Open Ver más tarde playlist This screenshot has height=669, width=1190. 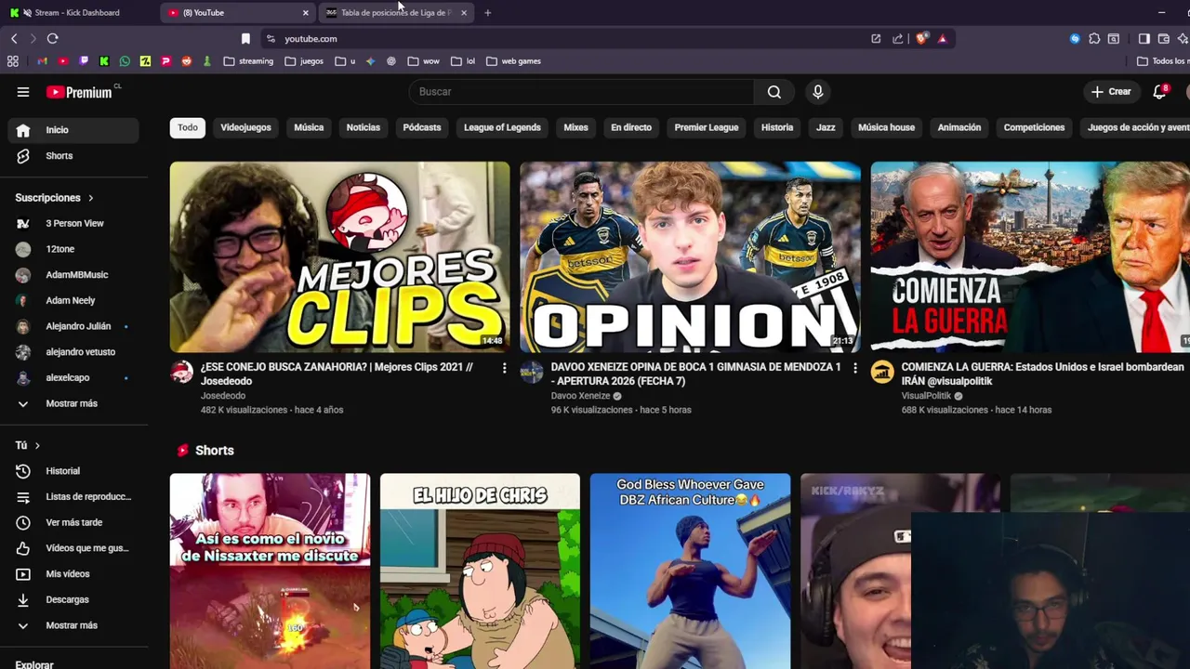coord(73,522)
